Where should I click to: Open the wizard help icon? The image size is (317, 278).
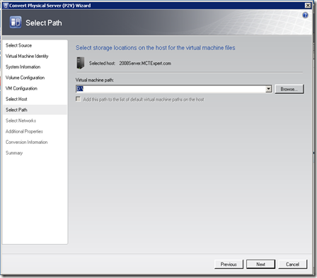click(x=305, y=16)
